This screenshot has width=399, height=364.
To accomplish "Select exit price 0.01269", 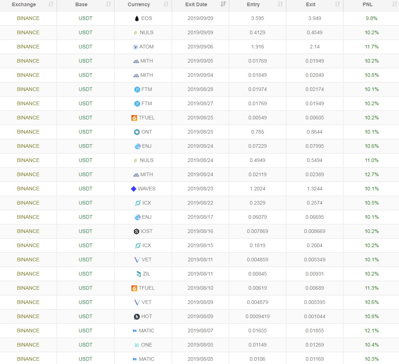I will 315,345.
